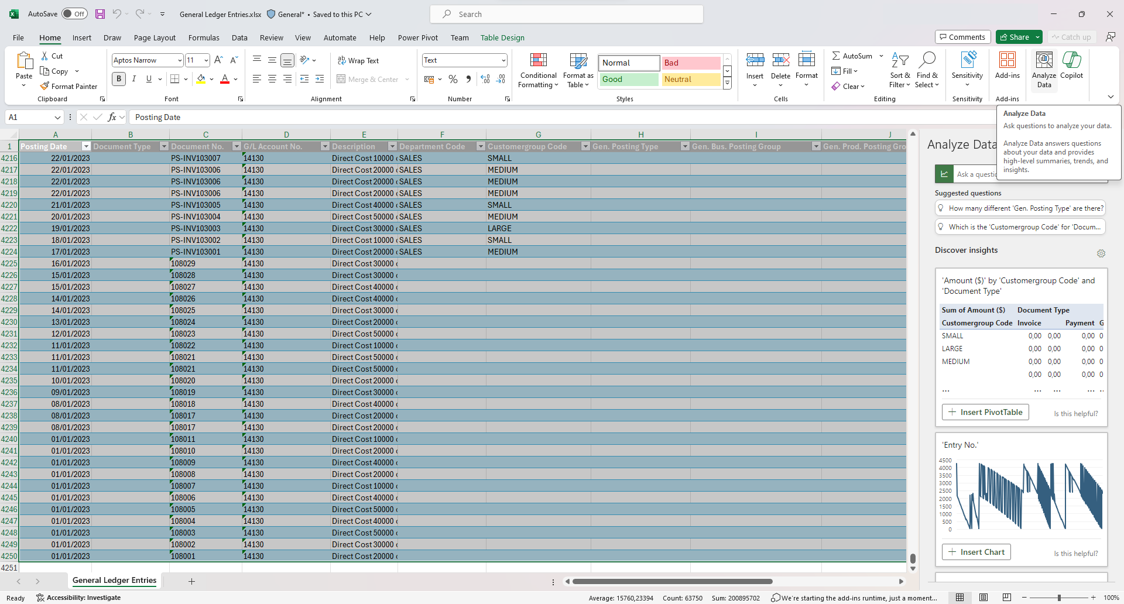Click the Format Painter tool
Image resolution: width=1124 pixels, height=604 pixels.
(69, 86)
